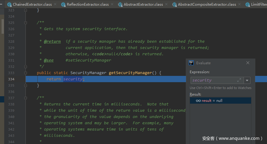Click the IntelliJ logo in Evaluate dialog
This screenshot has width=267, height=144.
(x=191, y=63)
